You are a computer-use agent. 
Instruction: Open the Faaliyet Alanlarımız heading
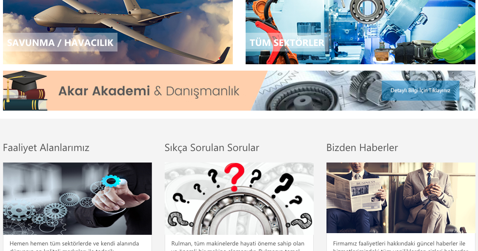pos(46,148)
